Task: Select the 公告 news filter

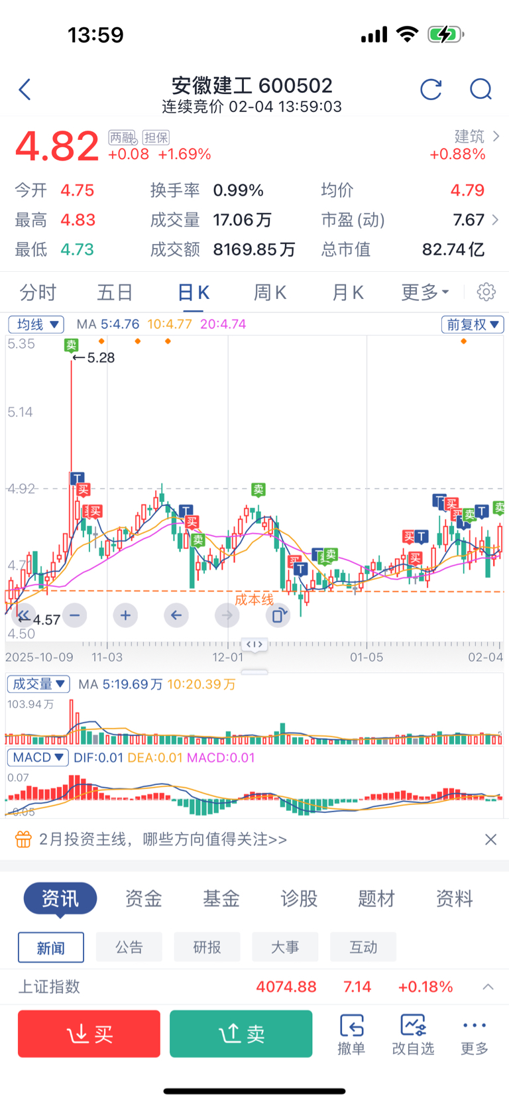Action: click(129, 947)
